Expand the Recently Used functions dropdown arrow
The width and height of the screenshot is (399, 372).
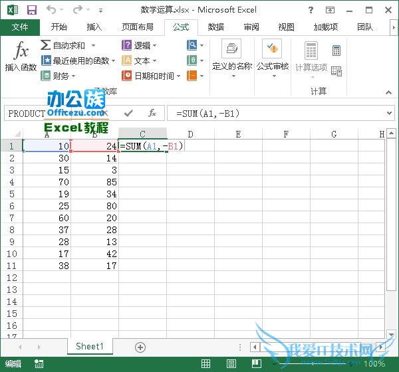click(114, 60)
